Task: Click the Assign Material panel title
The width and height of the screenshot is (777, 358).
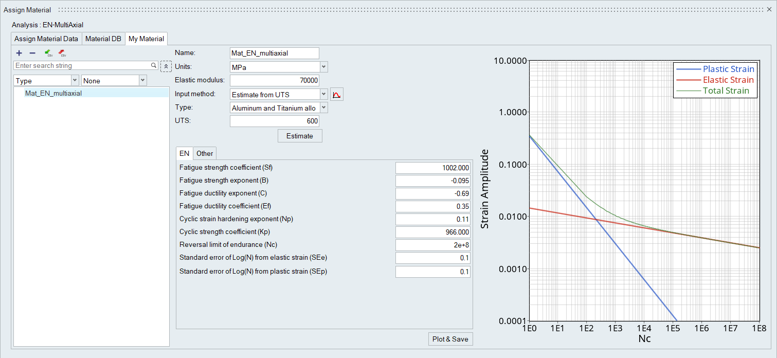Action: pyautogui.click(x=27, y=10)
